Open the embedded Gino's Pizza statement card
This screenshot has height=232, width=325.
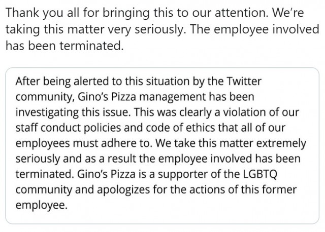[x=162, y=146]
